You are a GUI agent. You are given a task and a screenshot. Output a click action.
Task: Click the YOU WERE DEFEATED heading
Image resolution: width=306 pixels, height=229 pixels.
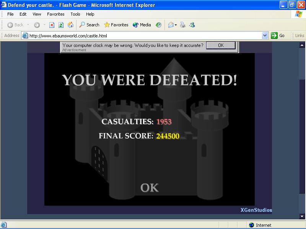coord(150,80)
